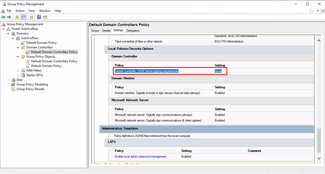Collapse the Group Policy Objects node
Viewport: 325px width, 174px height.
pyautogui.click(x=18, y=57)
